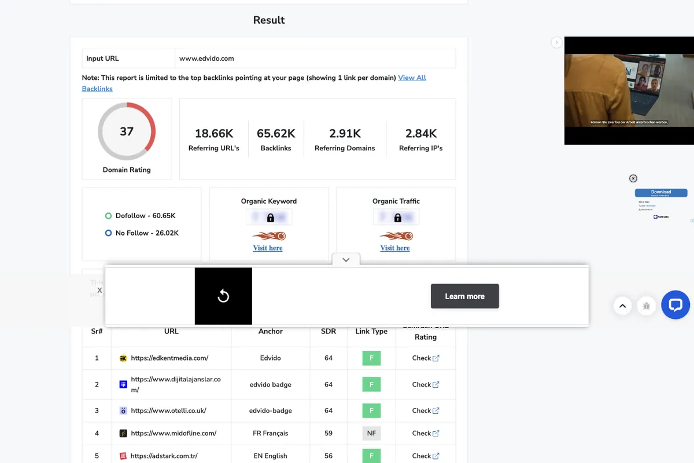Dismiss bottom banner with X
This screenshot has height=463, width=694.
(x=99, y=290)
